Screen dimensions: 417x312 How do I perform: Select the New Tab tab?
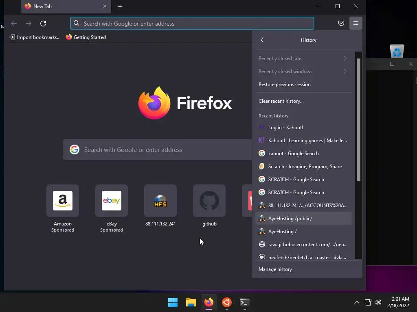[66, 6]
